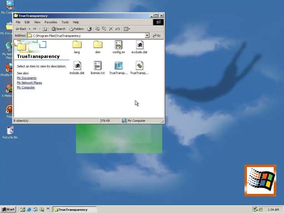The height and width of the screenshot is (213, 284).
Task: Select the K-Meleon desktop shortcut
Action: [7, 91]
